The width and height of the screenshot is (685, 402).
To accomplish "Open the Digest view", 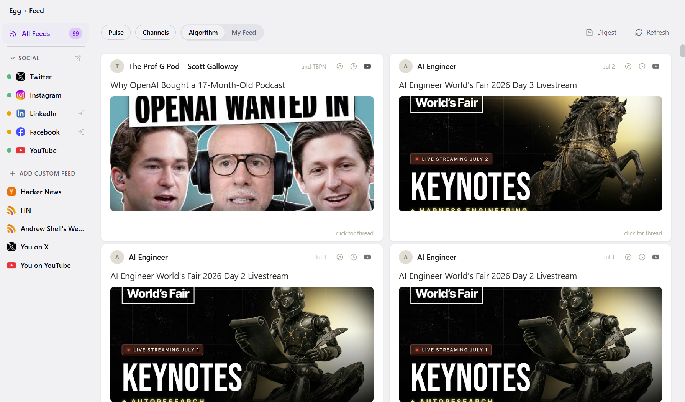I will click(x=601, y=33).
